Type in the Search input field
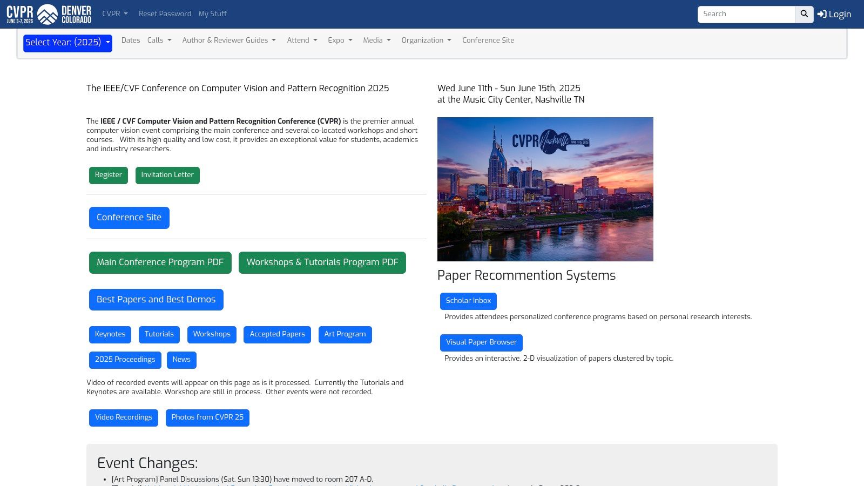Screen dimensions: 864x486 pyautogui.click(x=746, y=14)
